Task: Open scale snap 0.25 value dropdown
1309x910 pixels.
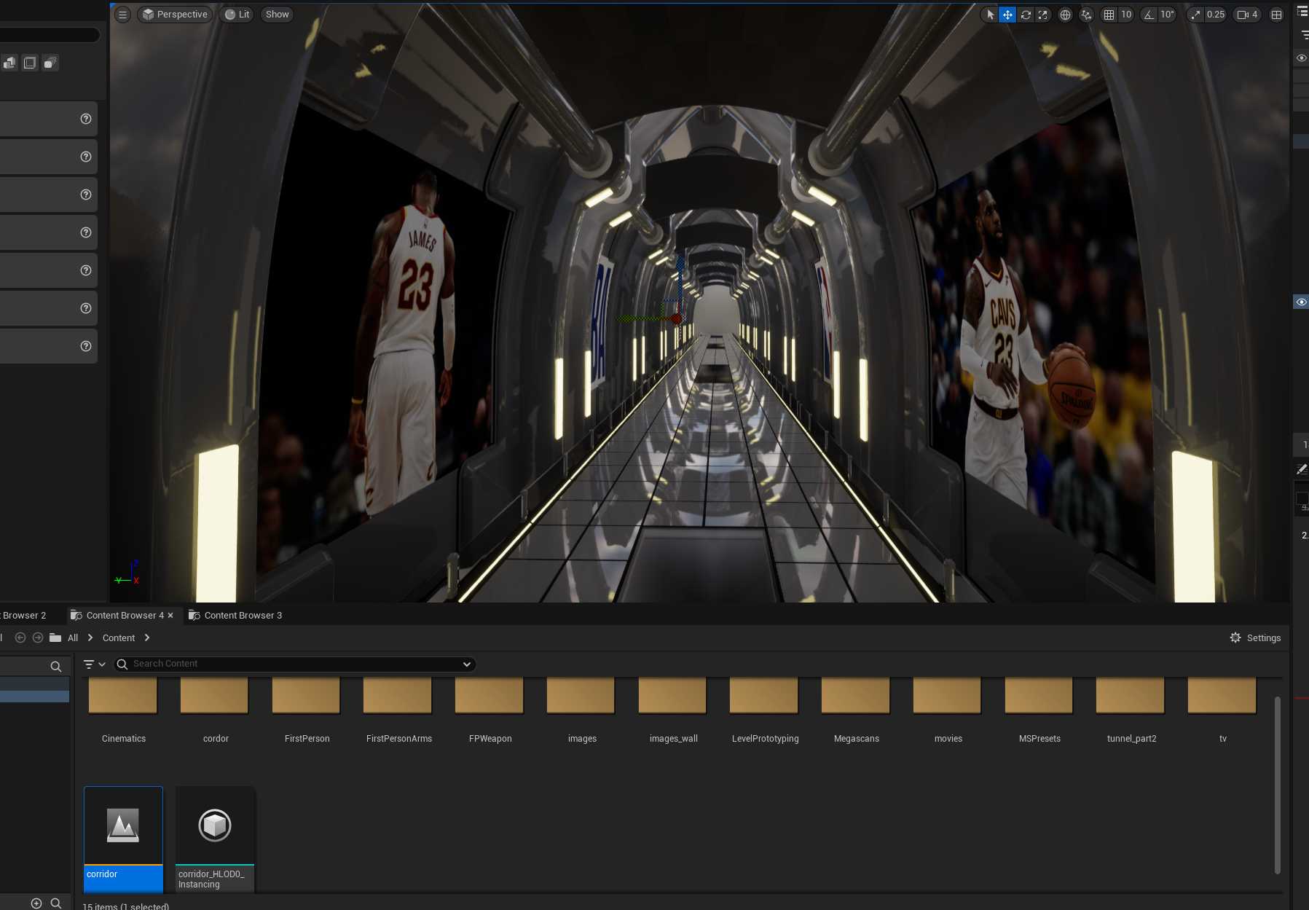Action: tap(1216, 15)
